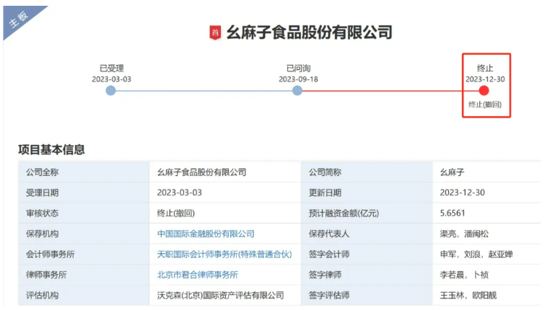Select the 公司简称 label cell
The width and height of the screenshot is (550, 310).
[x=367, y=172]
